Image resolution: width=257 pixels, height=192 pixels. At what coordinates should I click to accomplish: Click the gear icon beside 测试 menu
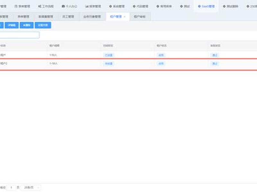[x=182, y=6]
